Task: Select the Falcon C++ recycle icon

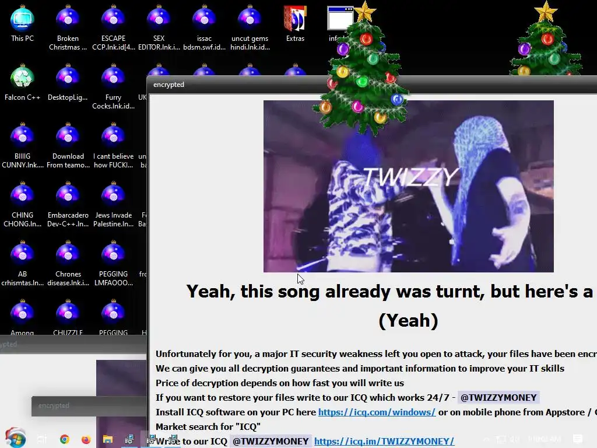Action: 23,82
